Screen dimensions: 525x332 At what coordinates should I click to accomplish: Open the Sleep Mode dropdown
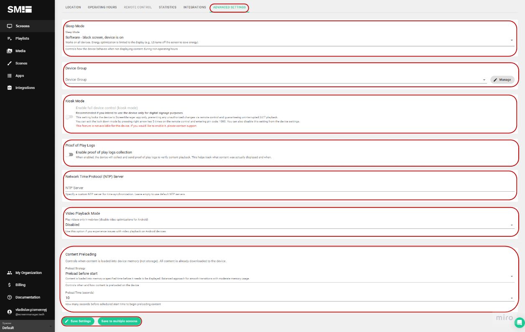(290, 39)
